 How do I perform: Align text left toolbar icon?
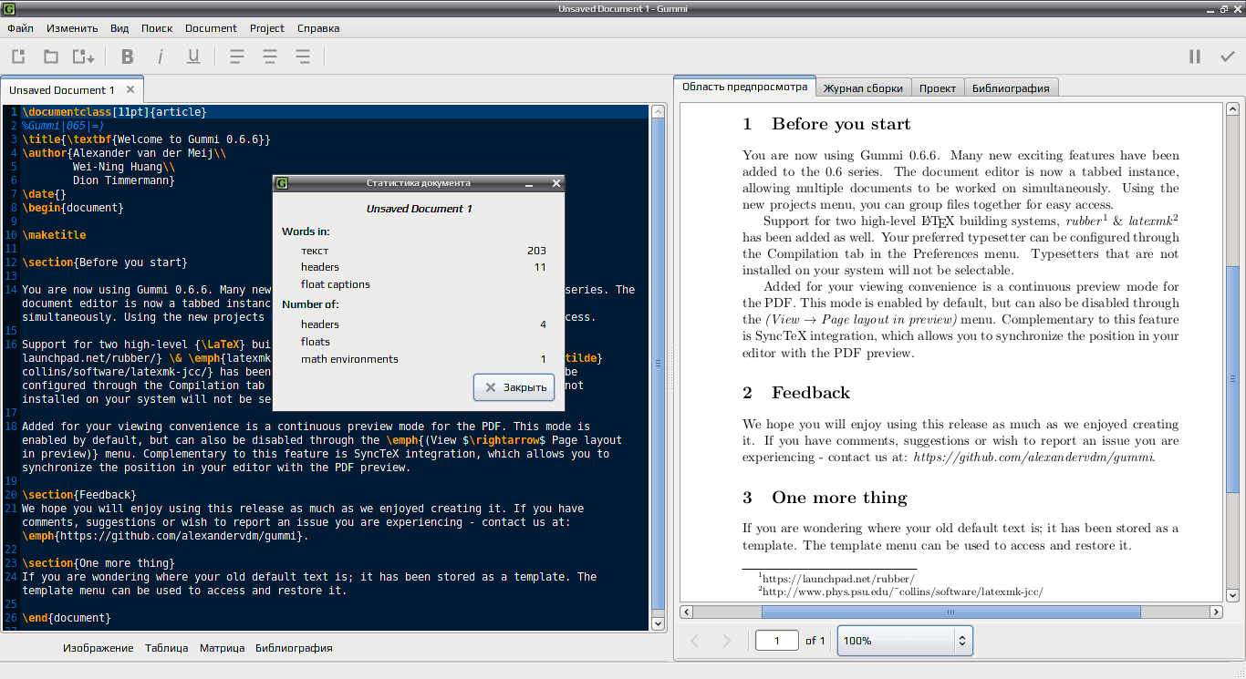click(x=237, y=57)
